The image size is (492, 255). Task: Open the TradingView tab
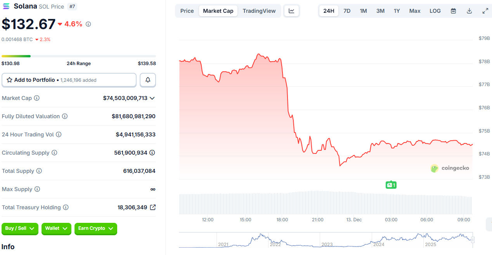[259, 11]
